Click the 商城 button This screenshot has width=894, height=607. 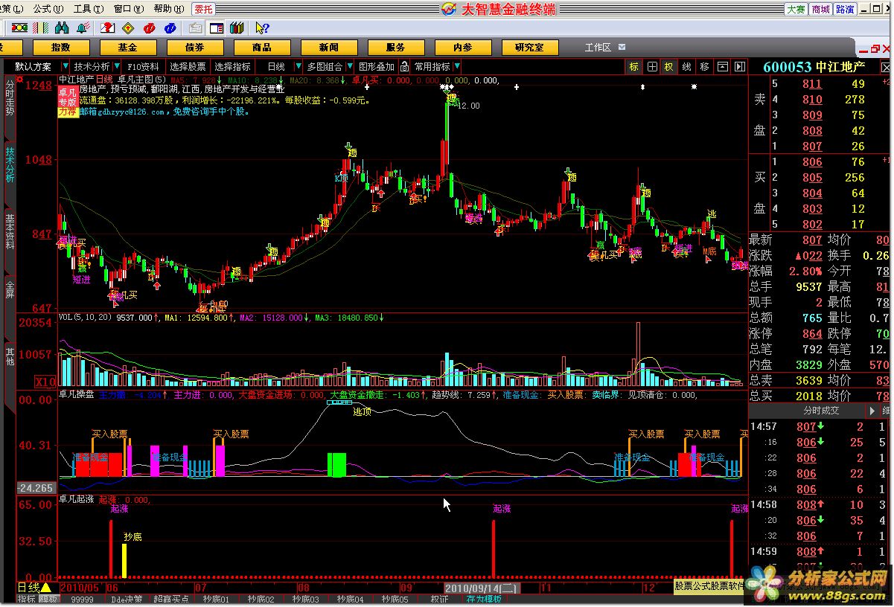[x=820, y=9]
